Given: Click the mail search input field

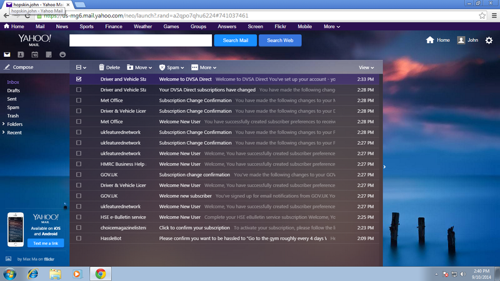Looking at the screenshot, I should pyautogui.click(x=141, y=41).
